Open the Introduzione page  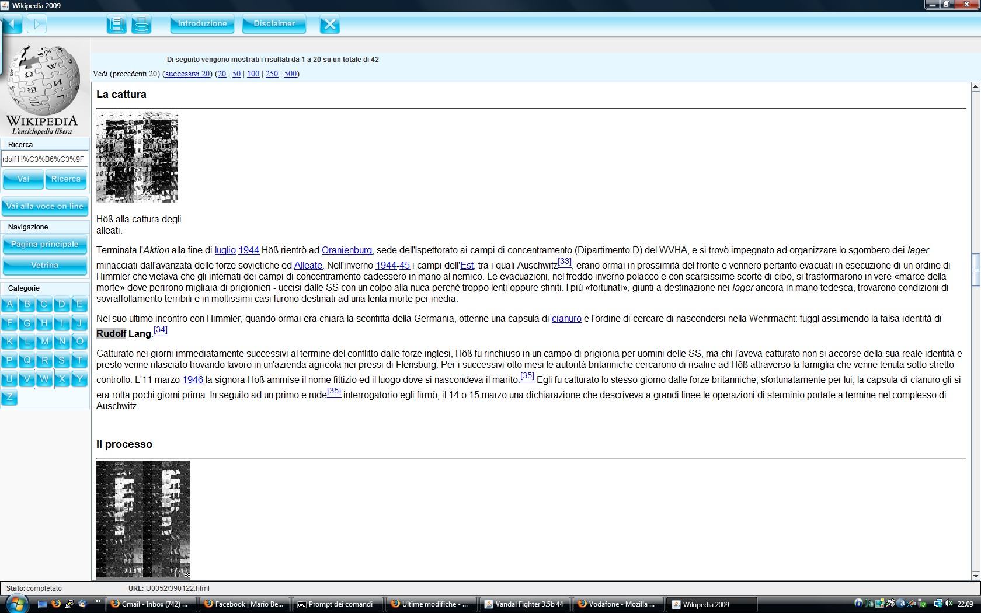[x=202, y=24]
